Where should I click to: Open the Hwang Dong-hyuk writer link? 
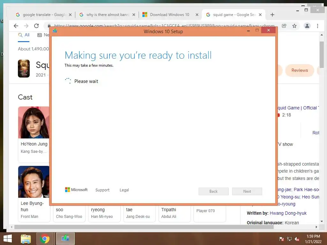(288, 213)
